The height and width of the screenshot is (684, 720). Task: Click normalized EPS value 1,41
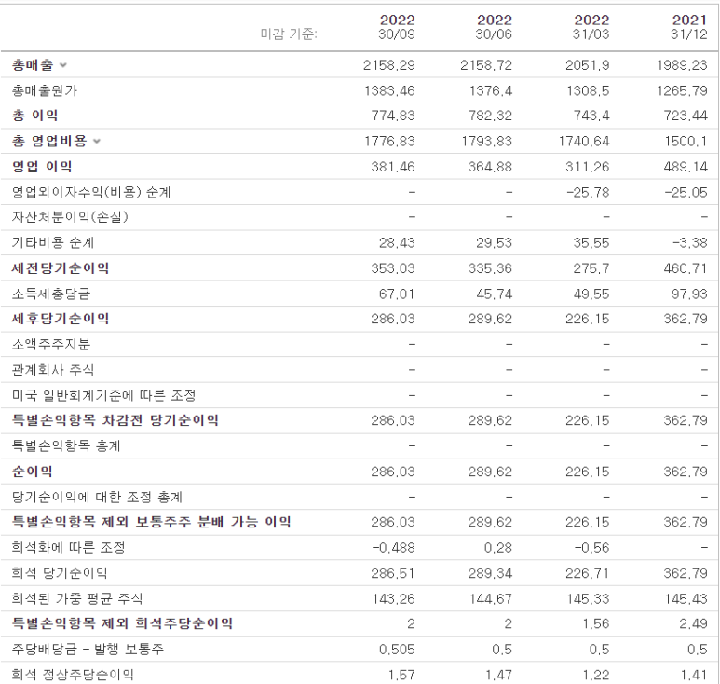click(693, 675)
